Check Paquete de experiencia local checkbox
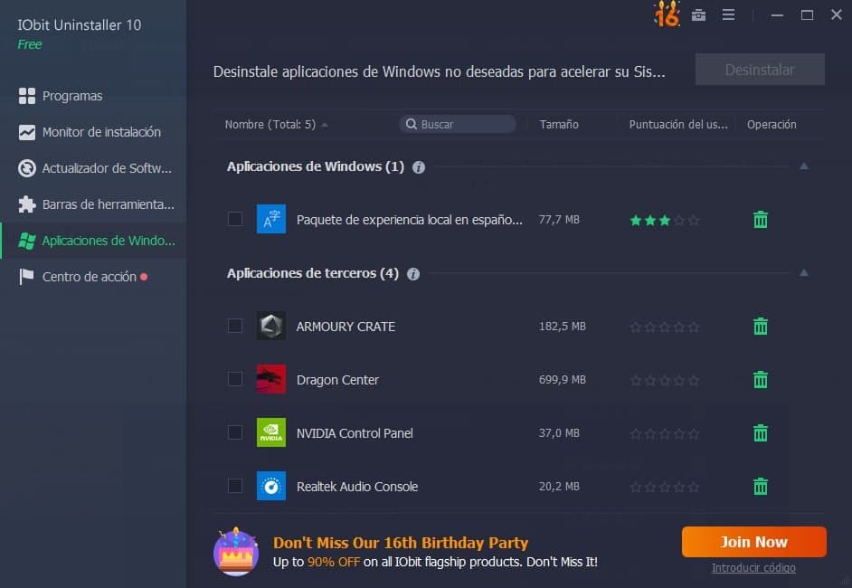 235,219
